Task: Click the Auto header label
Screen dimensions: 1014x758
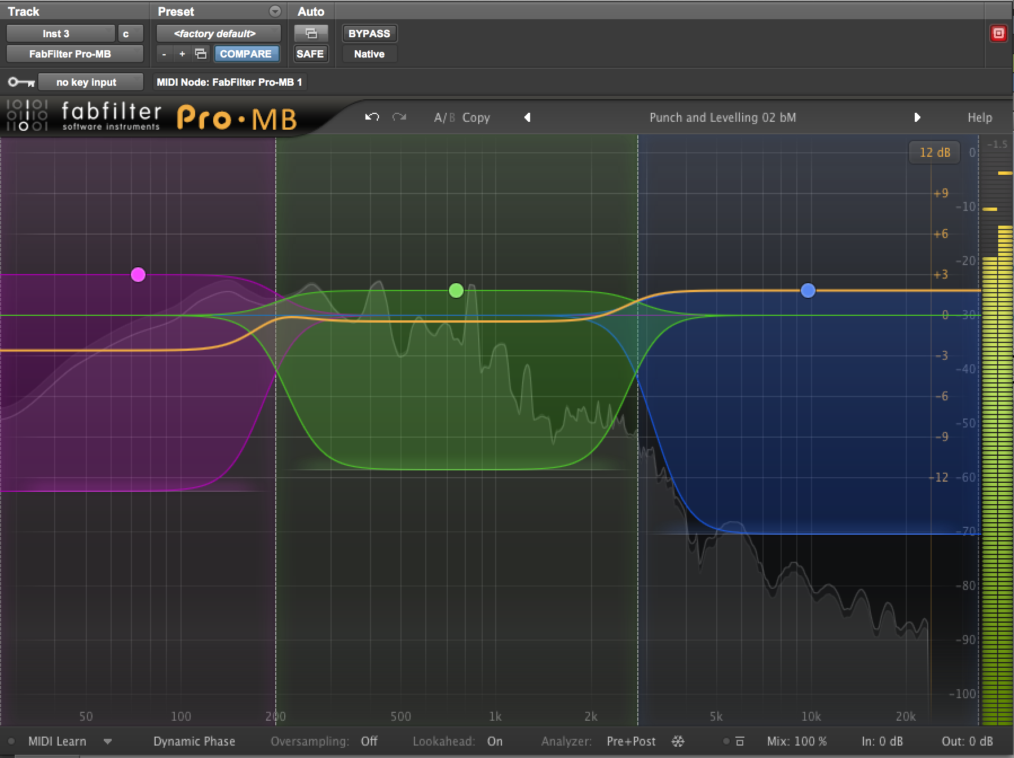Action: (311, 11)
